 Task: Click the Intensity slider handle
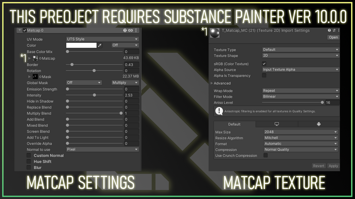point(94,95)
